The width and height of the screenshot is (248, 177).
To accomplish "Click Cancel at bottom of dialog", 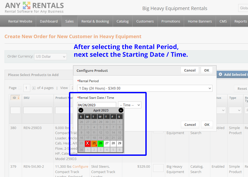I will point(190,125).
